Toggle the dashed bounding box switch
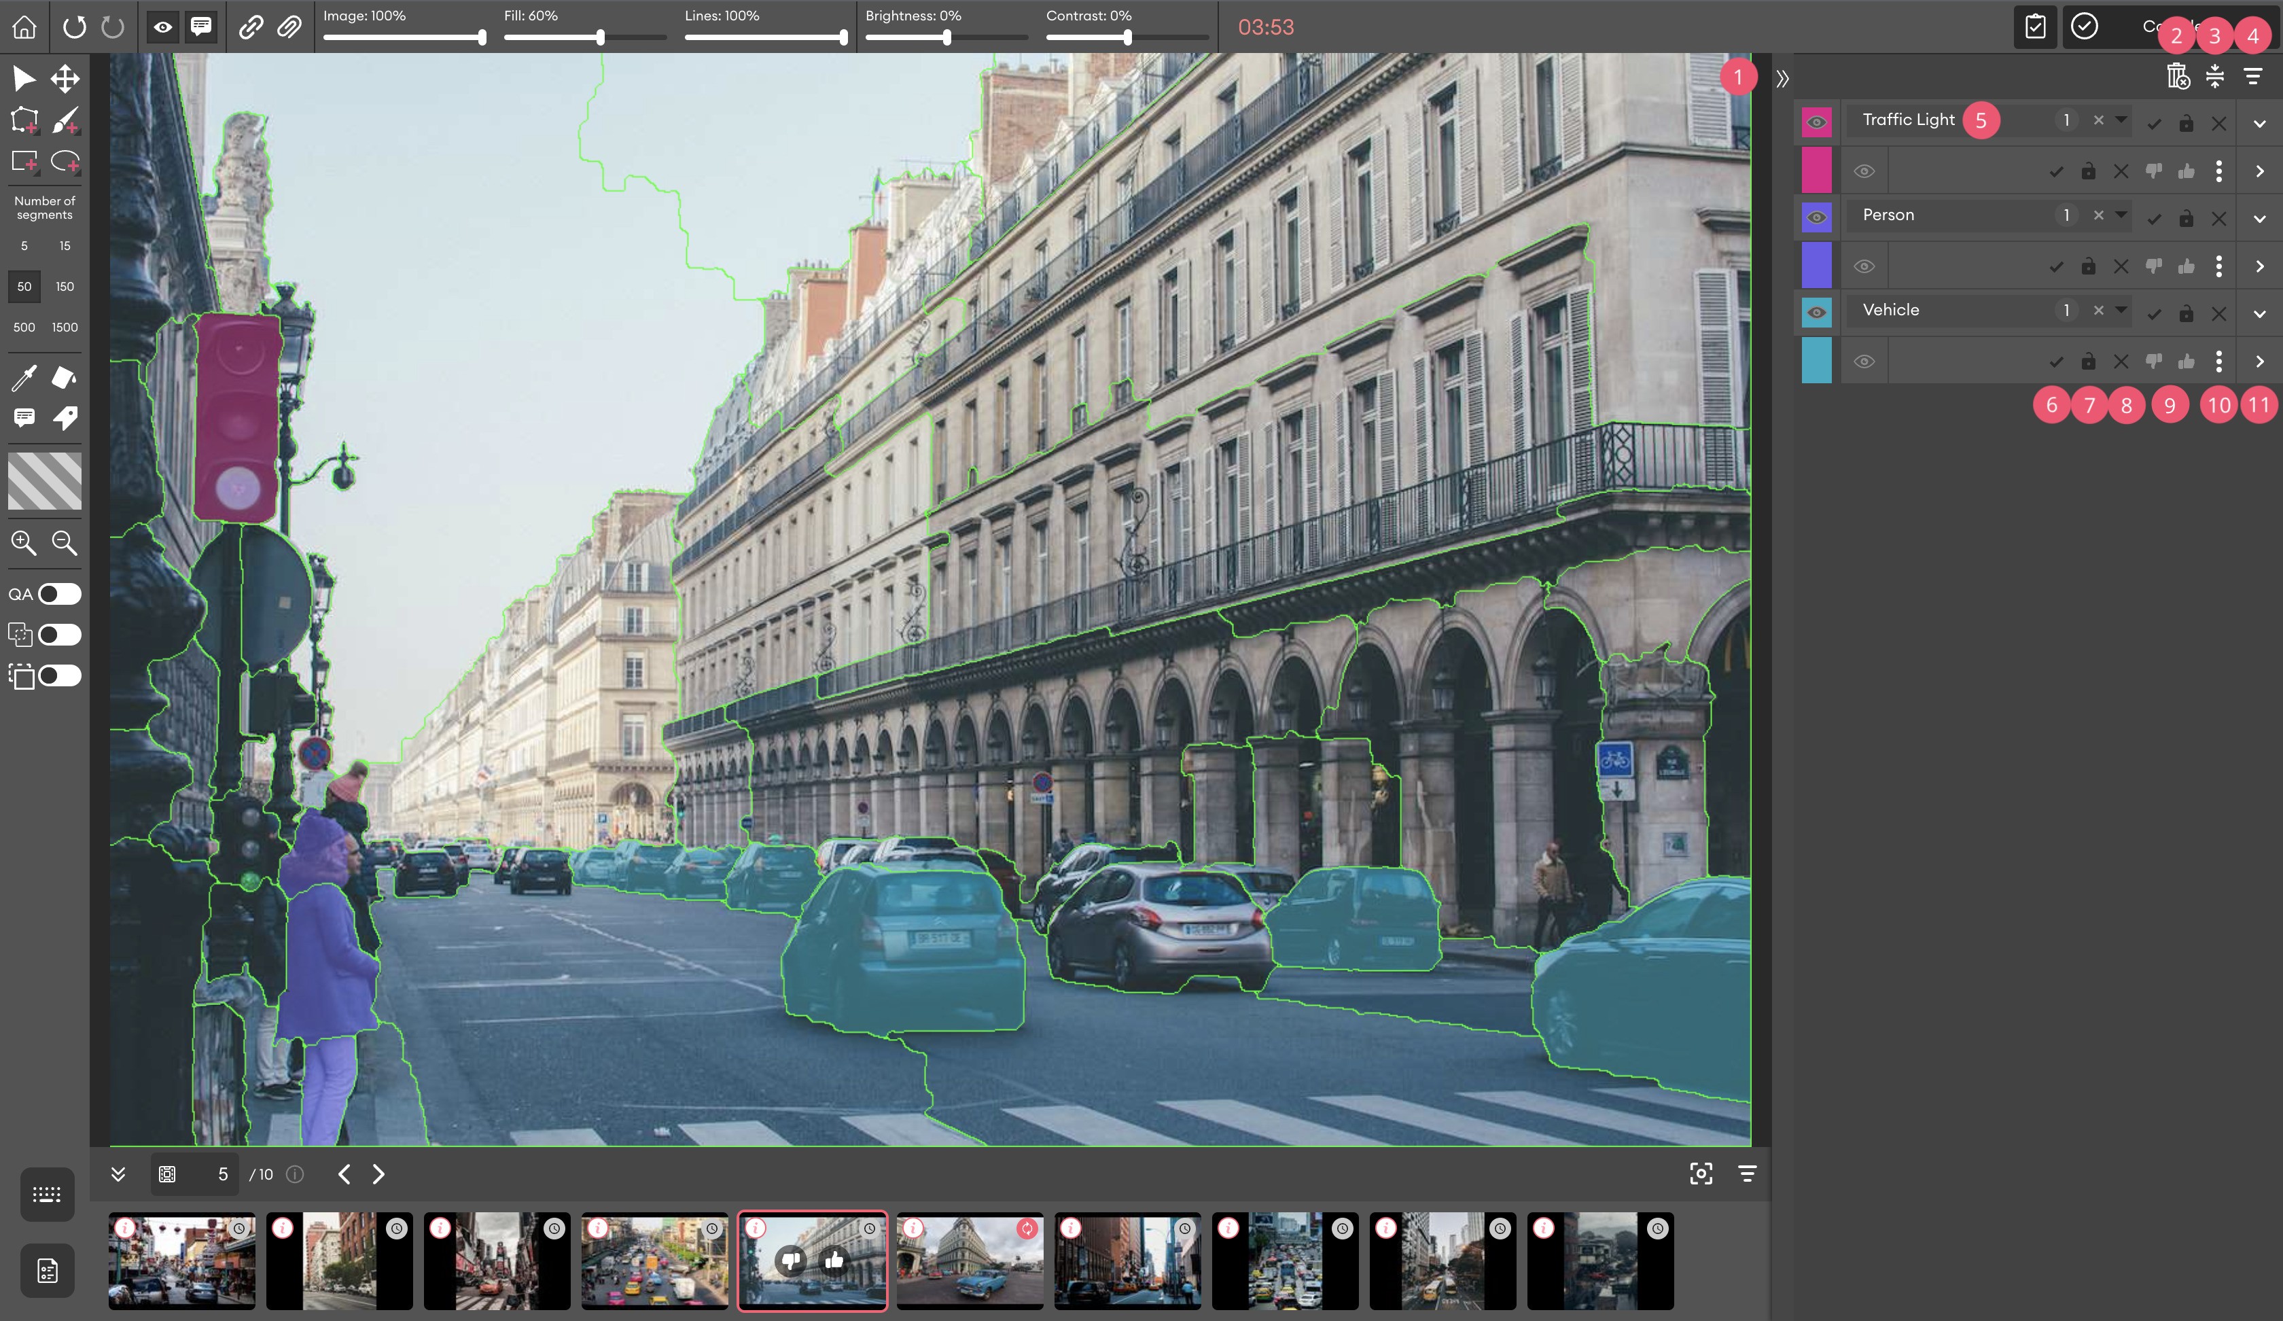2283x1321 pixels. (x=60, y=675)
